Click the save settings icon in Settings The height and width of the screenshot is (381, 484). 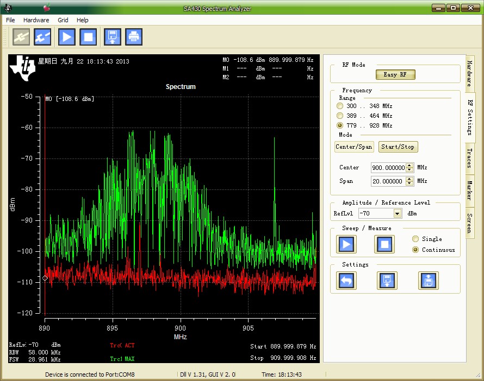pos(387,281)
